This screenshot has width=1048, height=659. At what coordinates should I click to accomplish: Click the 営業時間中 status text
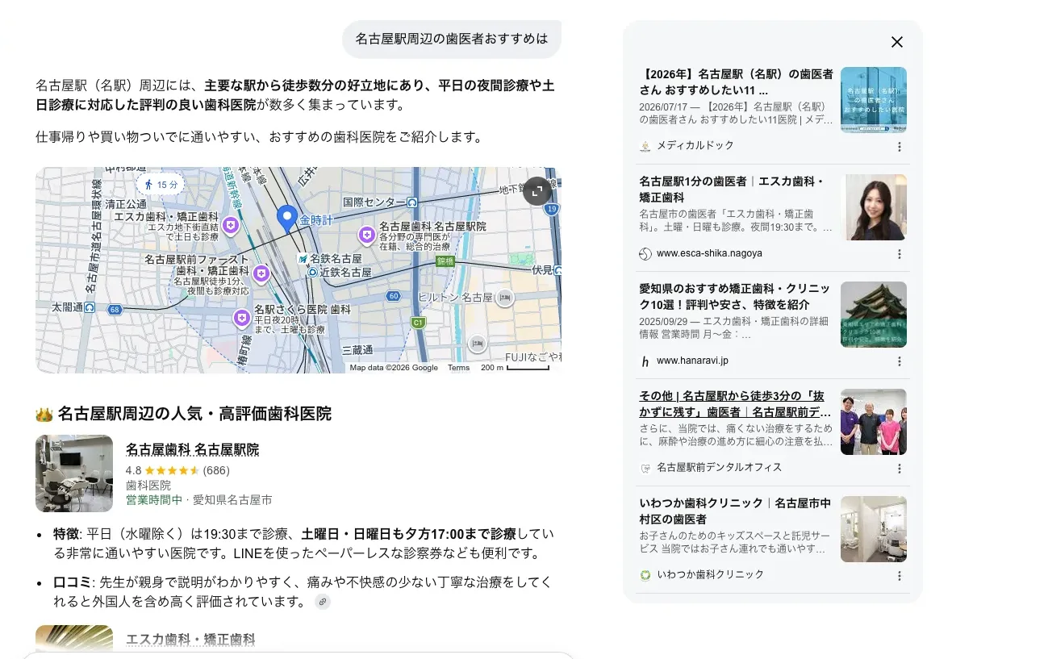click(x=154, y=500)
